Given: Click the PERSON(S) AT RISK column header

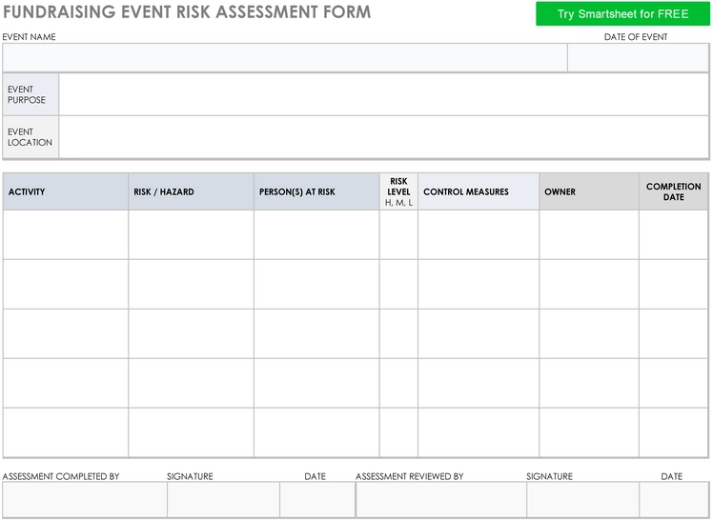Looking at the screenshot, I should pos(316,191).
